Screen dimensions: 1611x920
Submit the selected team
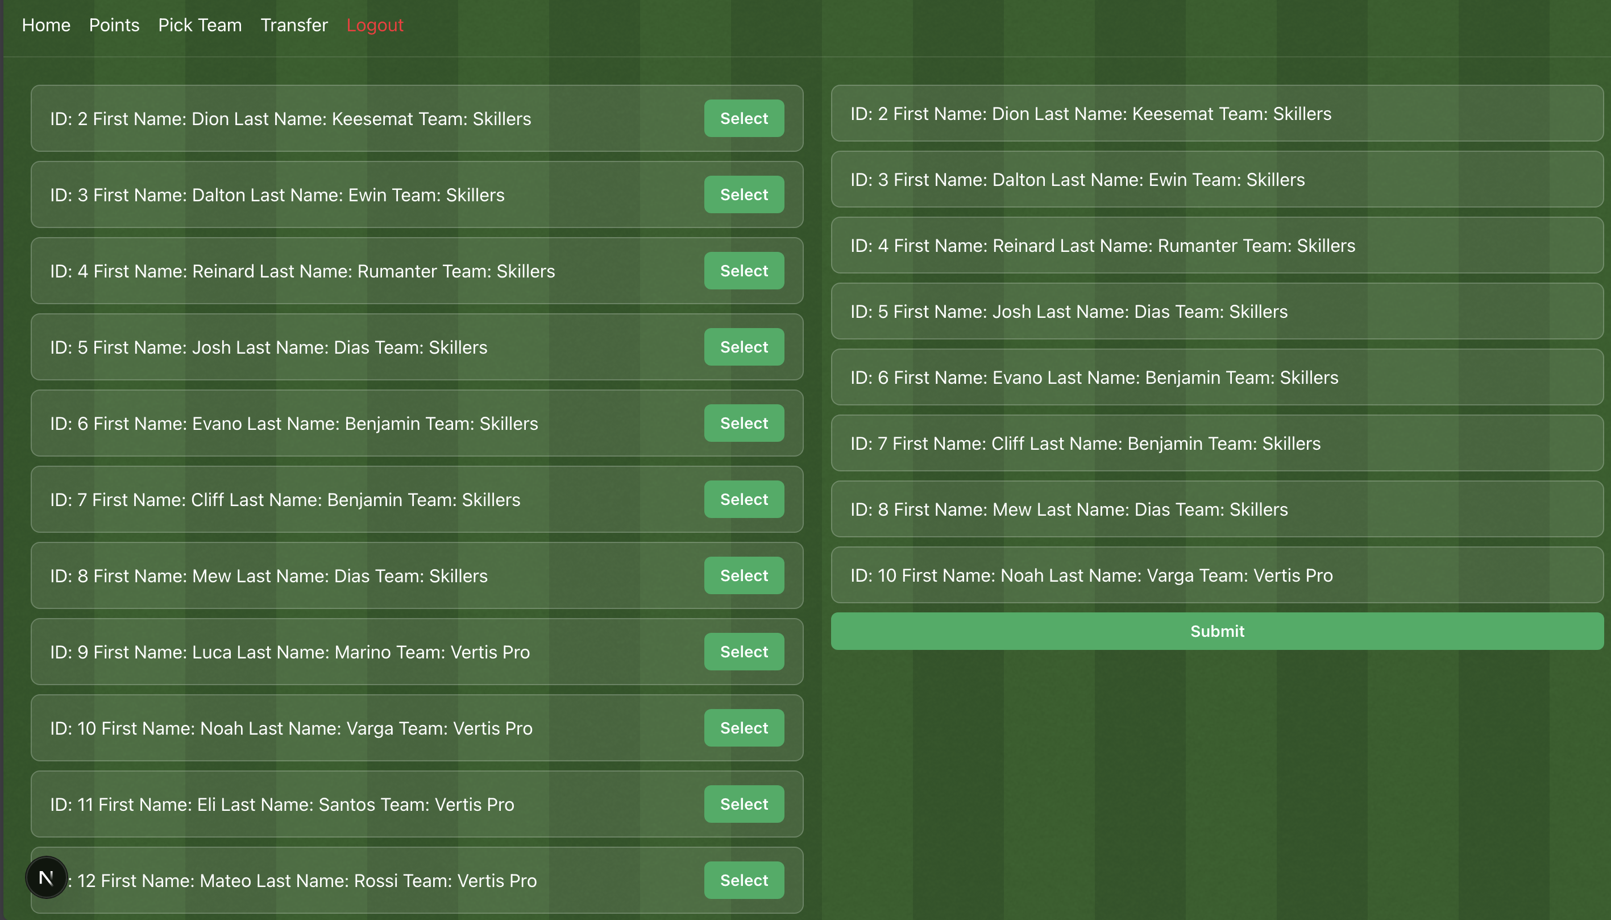pyautogui.click(x=1217, y=631)
